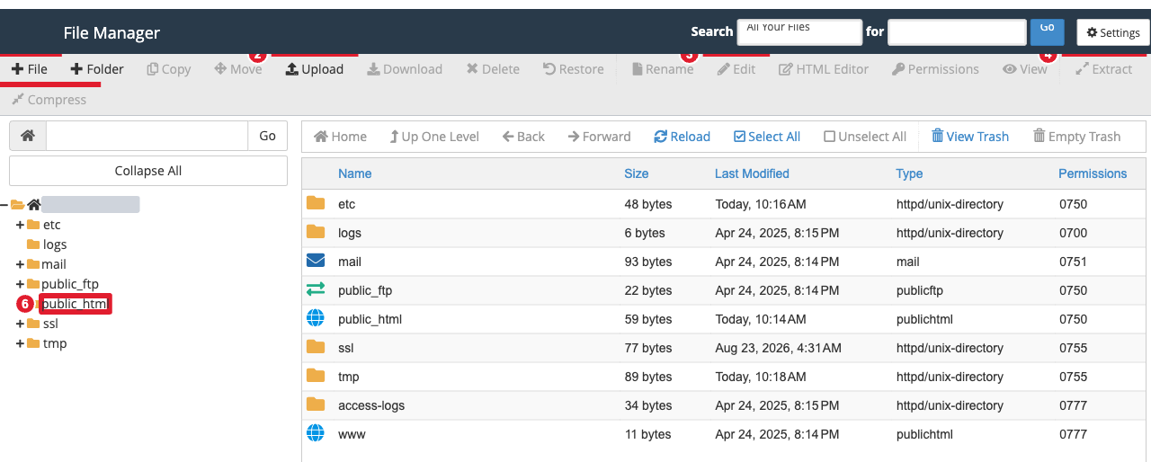
Task: Click the globe icon of the public_html row
Action: click(x=316, y=318)
